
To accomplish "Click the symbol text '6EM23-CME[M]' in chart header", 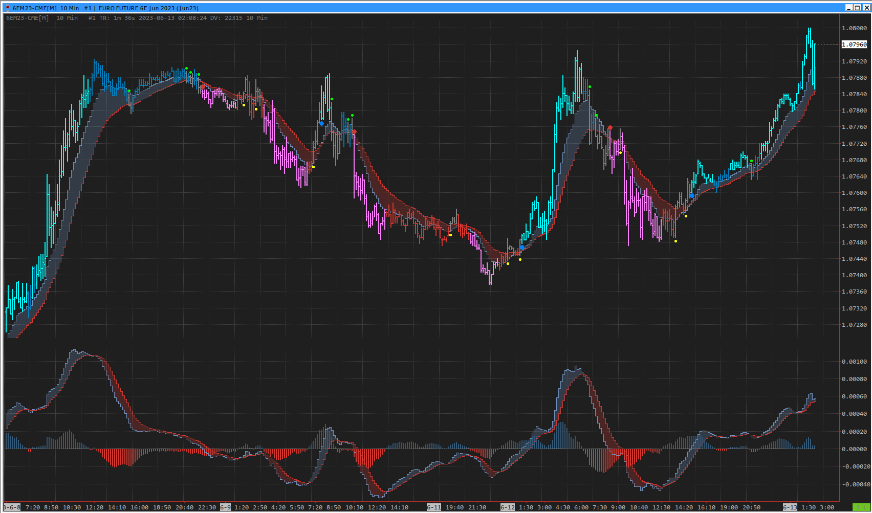I will click(28, 18).
